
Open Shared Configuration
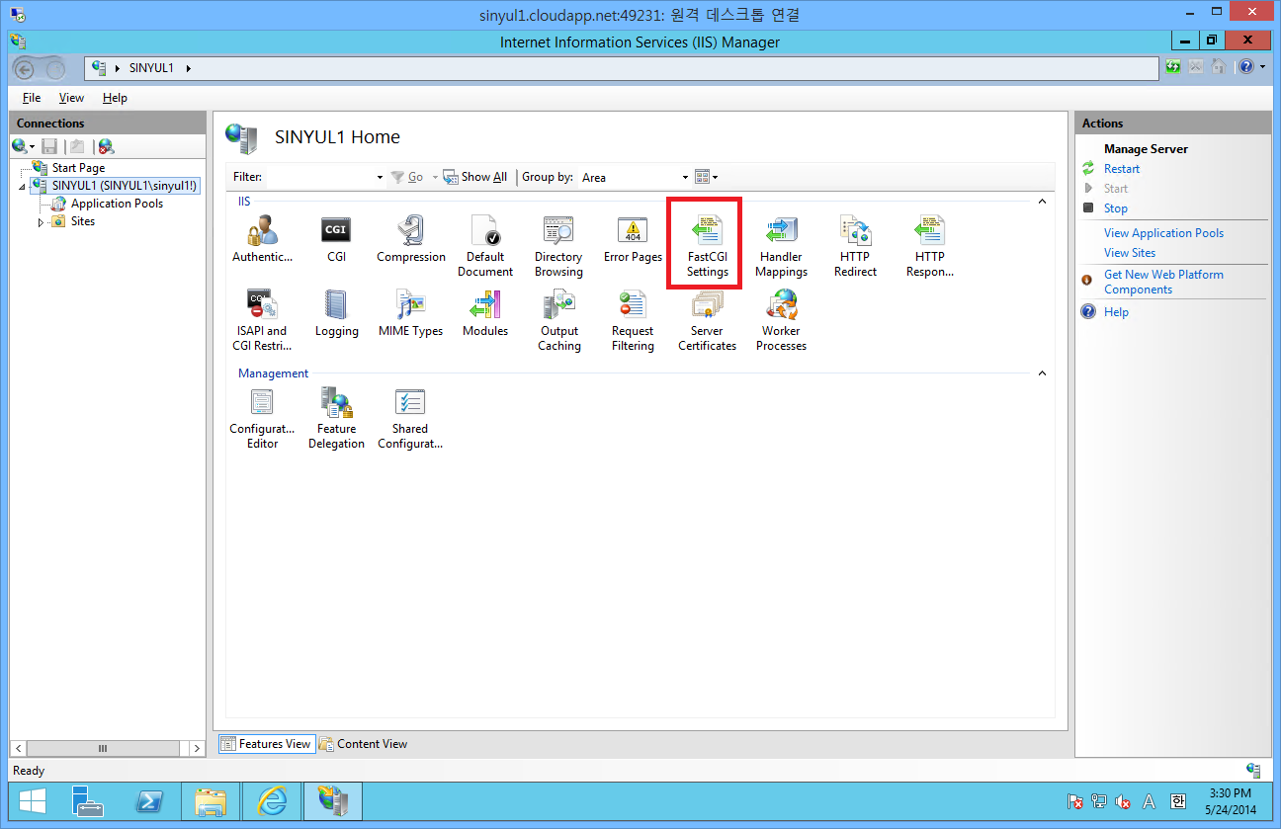[x=410, y=419]
